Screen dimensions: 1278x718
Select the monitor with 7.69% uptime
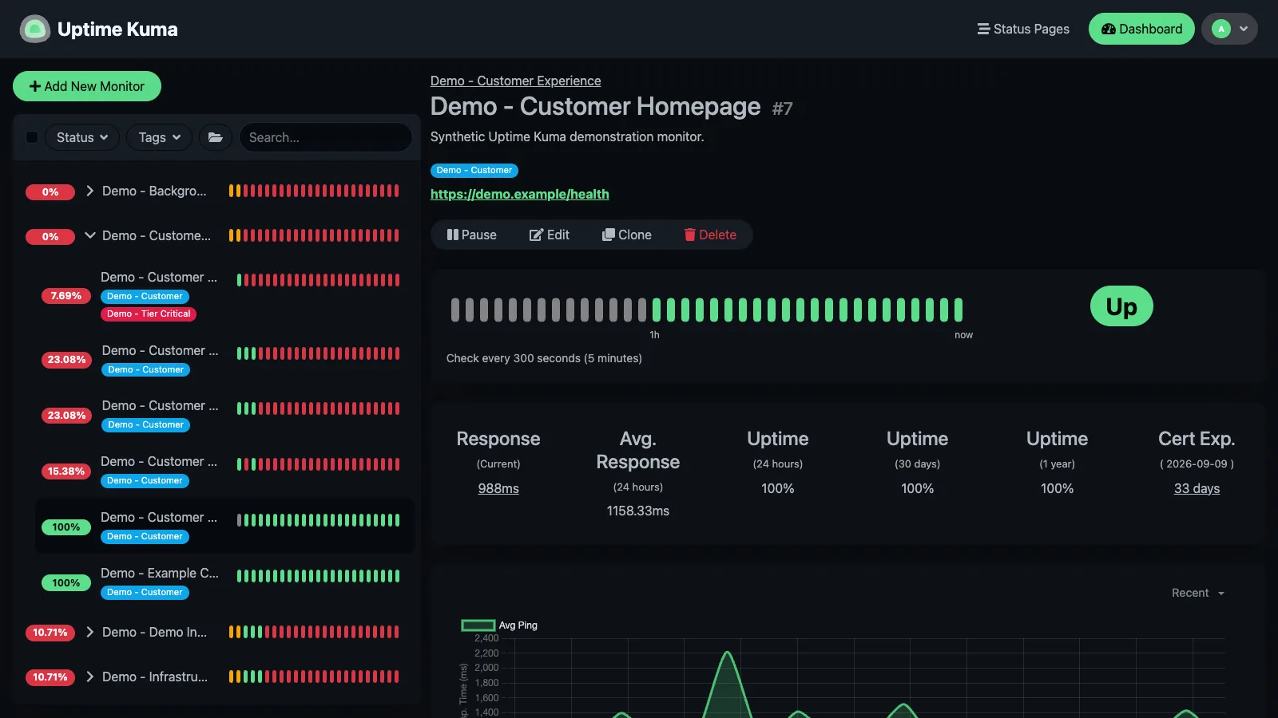pyautogui.click(x=224, y=296)
